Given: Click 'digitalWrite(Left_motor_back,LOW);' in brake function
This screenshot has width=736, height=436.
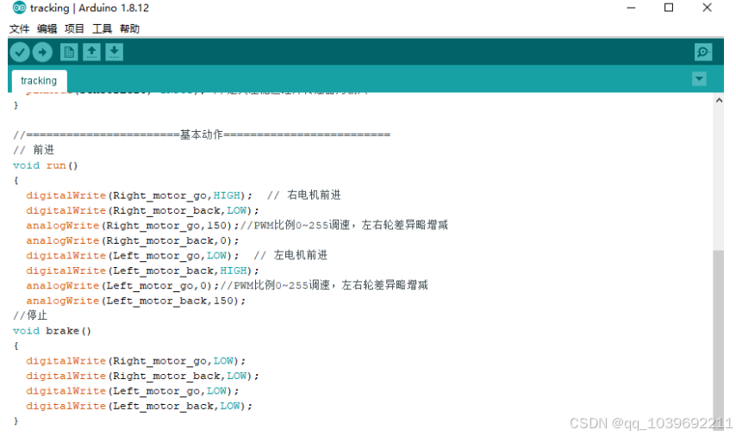Looking at the screenshot, I should [x=139, y=406].
